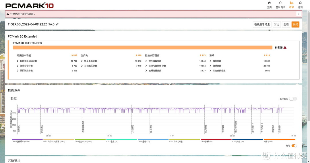This screenshot has height=163, width=310.
Task: Open the 基准测试 benchmark gauge icon
Action: (280, 3)
